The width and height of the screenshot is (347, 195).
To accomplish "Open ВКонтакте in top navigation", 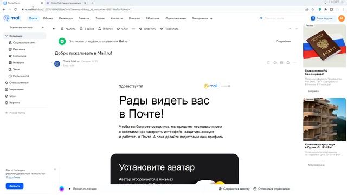I will click(x=153, y=18).
